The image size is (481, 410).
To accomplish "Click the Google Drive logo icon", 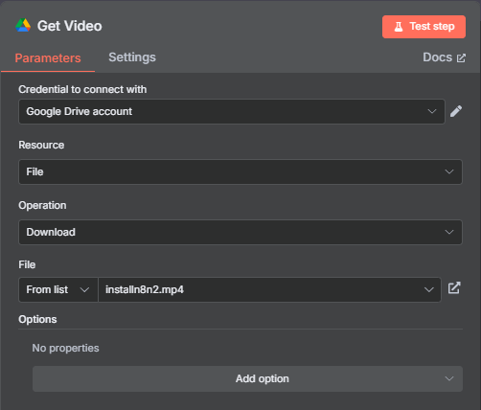I will coord(23,25).
